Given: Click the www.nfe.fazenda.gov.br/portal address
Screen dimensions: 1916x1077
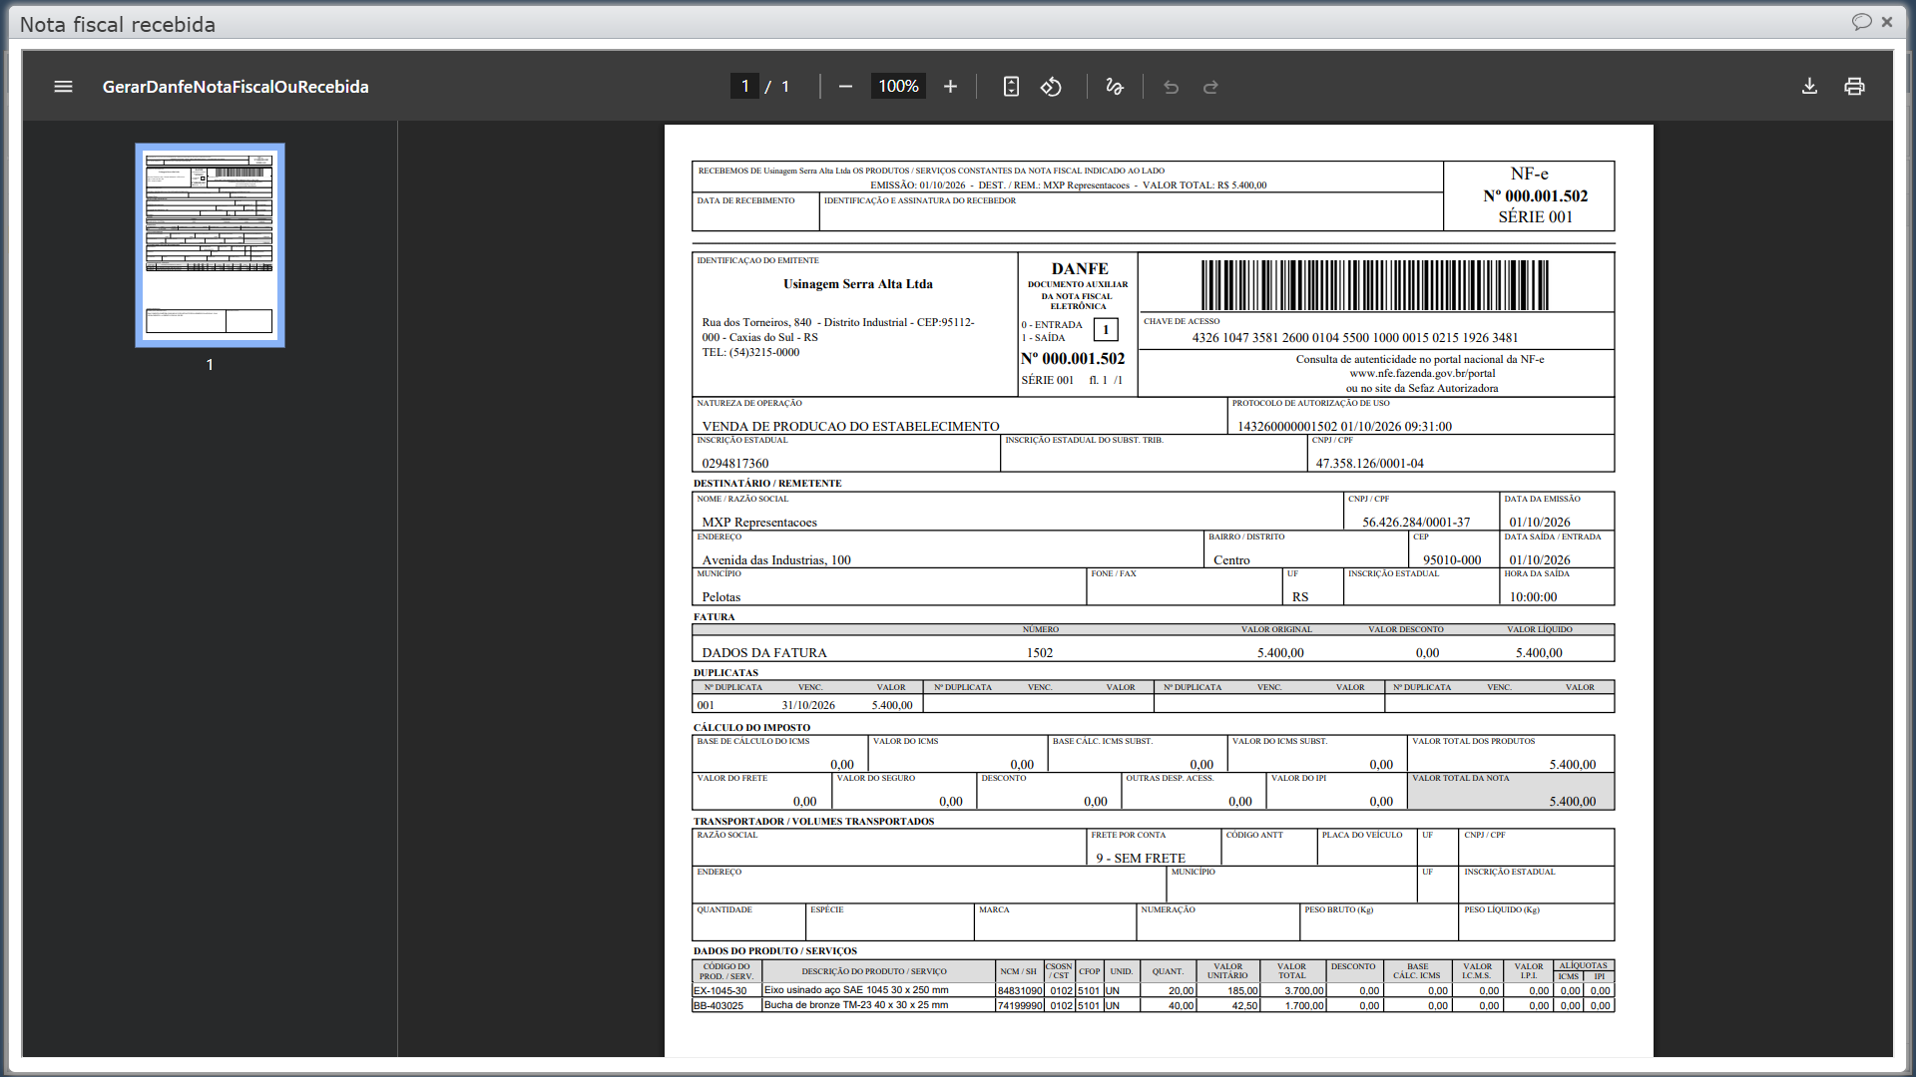Looking at the screenshot, I should click(1422, 373).
